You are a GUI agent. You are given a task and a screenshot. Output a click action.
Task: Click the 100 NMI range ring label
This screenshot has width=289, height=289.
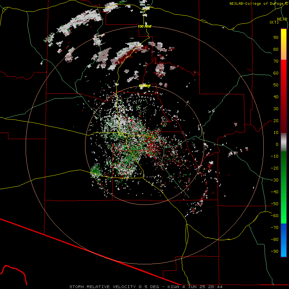point(145,26)
